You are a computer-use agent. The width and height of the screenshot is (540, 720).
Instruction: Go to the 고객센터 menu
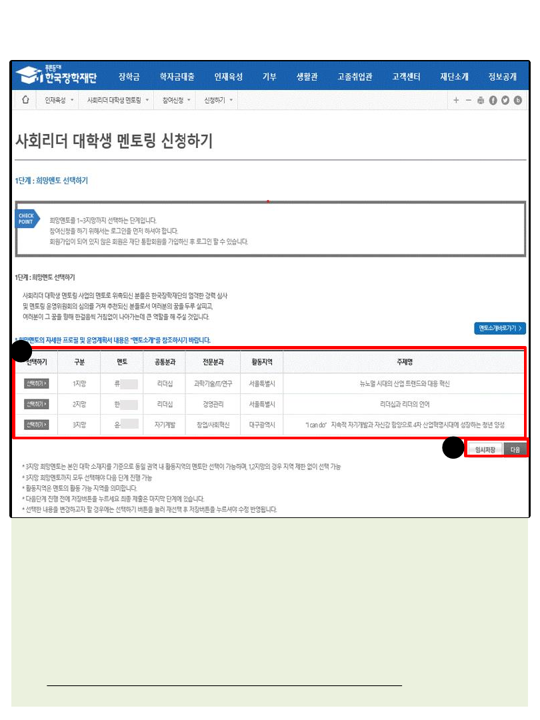coord(406,77)
